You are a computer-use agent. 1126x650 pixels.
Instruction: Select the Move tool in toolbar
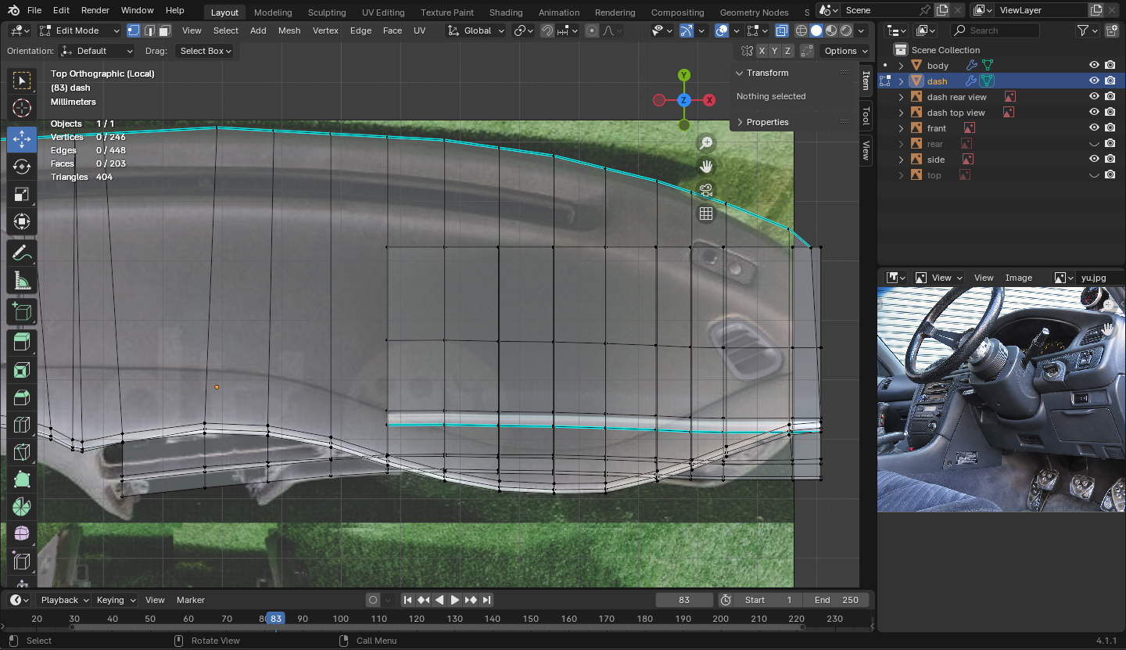(22, 140)
